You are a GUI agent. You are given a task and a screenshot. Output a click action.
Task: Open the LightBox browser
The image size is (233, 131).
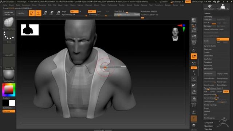(x=21, y=13)
